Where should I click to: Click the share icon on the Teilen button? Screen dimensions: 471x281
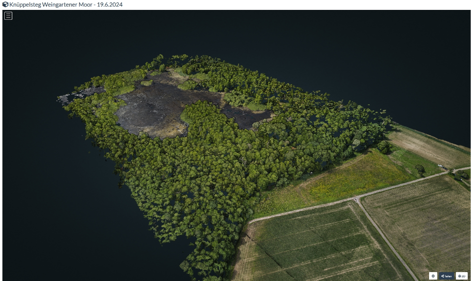443,276
